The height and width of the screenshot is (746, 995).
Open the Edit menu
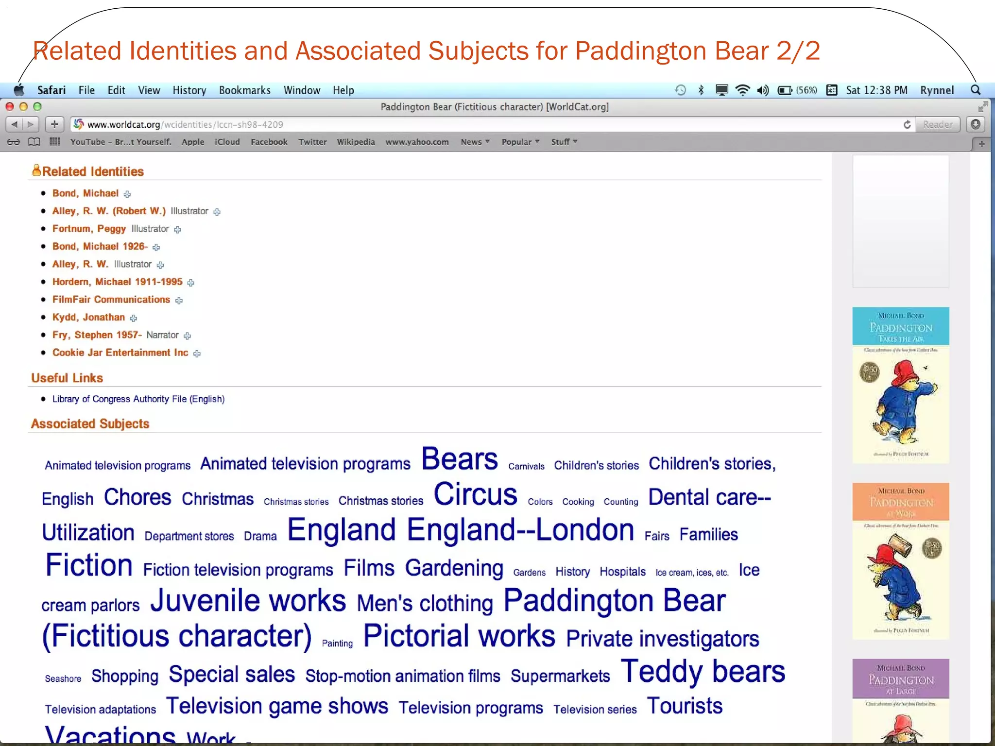pos(116,90)
